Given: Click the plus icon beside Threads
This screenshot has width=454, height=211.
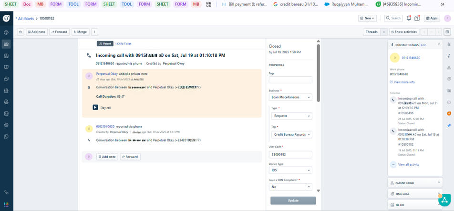Looking at the screenshot, I should tap(383, 32).
